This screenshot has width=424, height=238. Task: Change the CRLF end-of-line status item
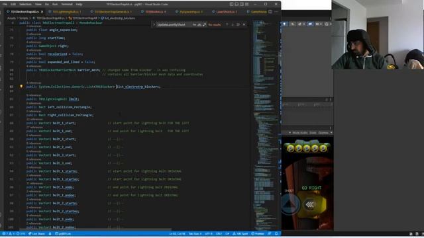tap(219, 233)
